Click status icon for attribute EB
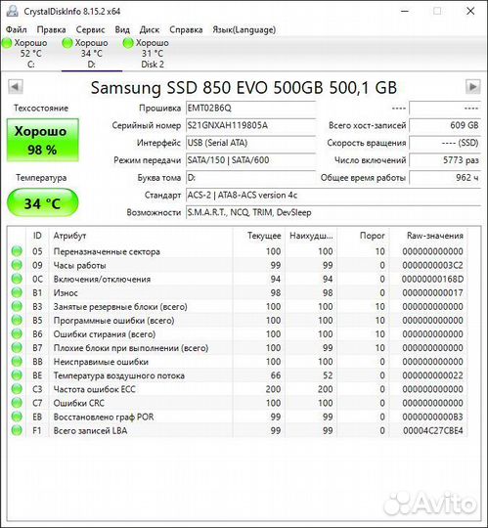 [17, 417]
